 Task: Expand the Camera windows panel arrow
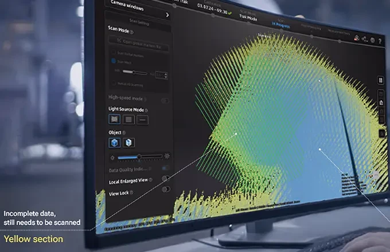pyautogui.click(x=167, y=15)
